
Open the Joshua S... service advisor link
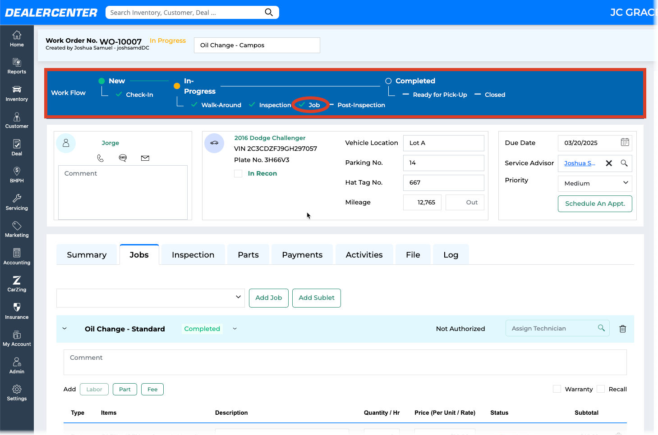pos(580,163)
